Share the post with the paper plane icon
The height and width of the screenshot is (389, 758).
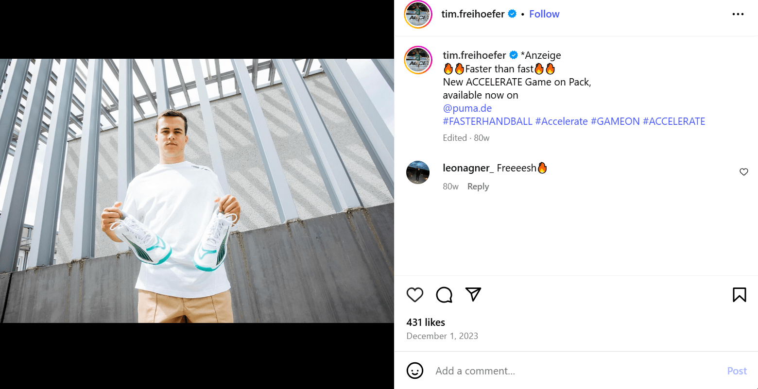pos(473,294)
